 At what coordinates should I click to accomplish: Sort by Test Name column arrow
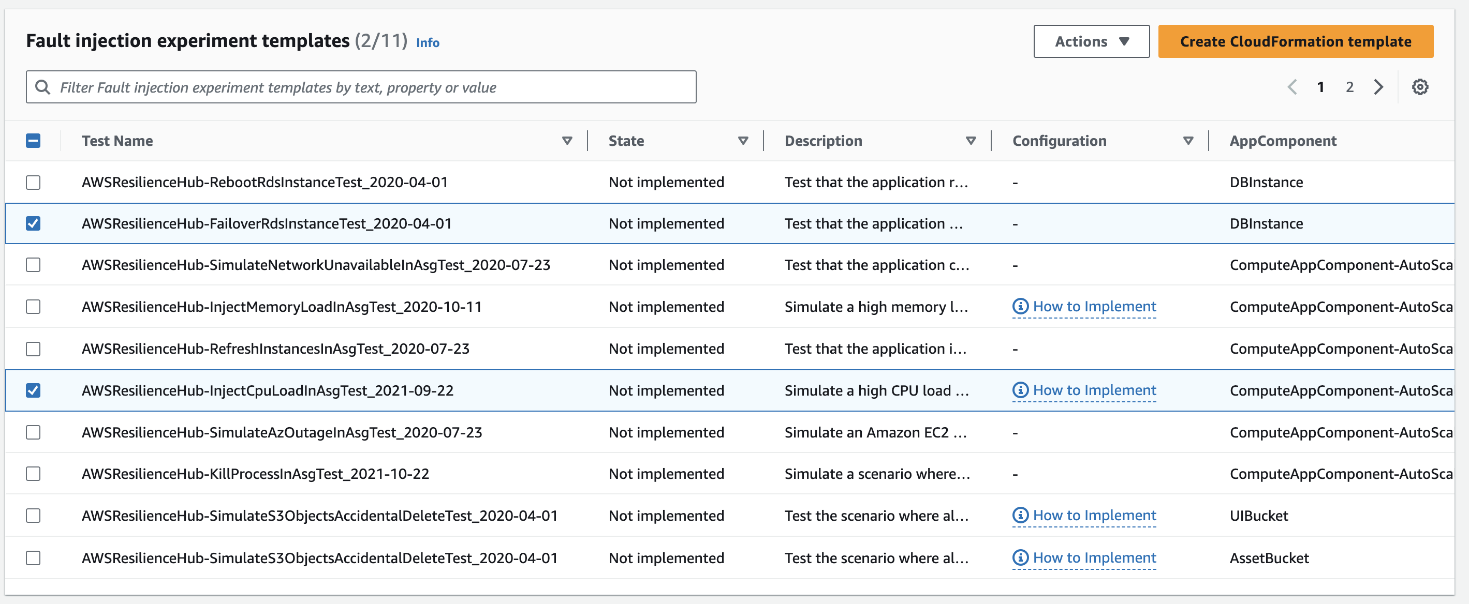click(x=567, y=141)
